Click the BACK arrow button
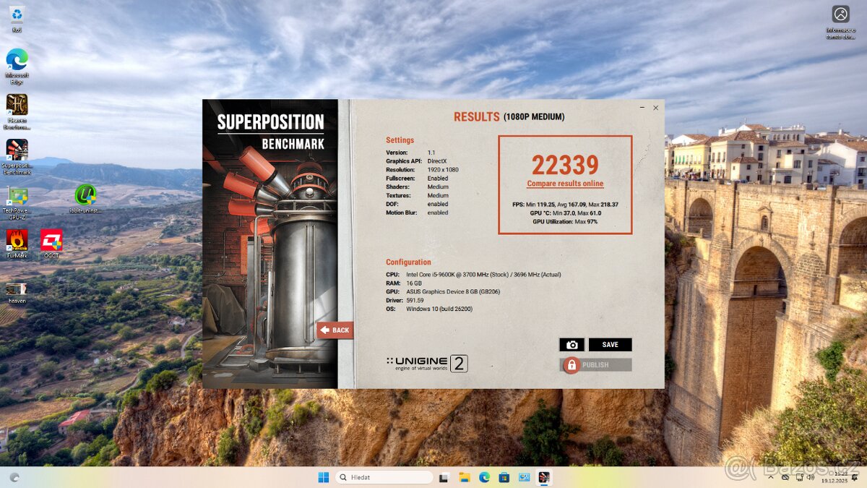Screen dimensions: 867x488 point(335,330)
